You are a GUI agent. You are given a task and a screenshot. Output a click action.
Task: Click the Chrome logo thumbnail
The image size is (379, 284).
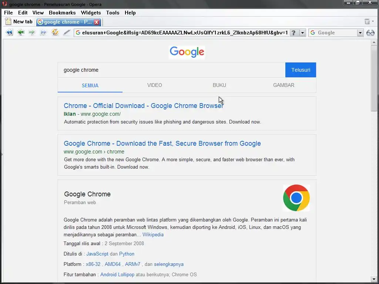296,198
